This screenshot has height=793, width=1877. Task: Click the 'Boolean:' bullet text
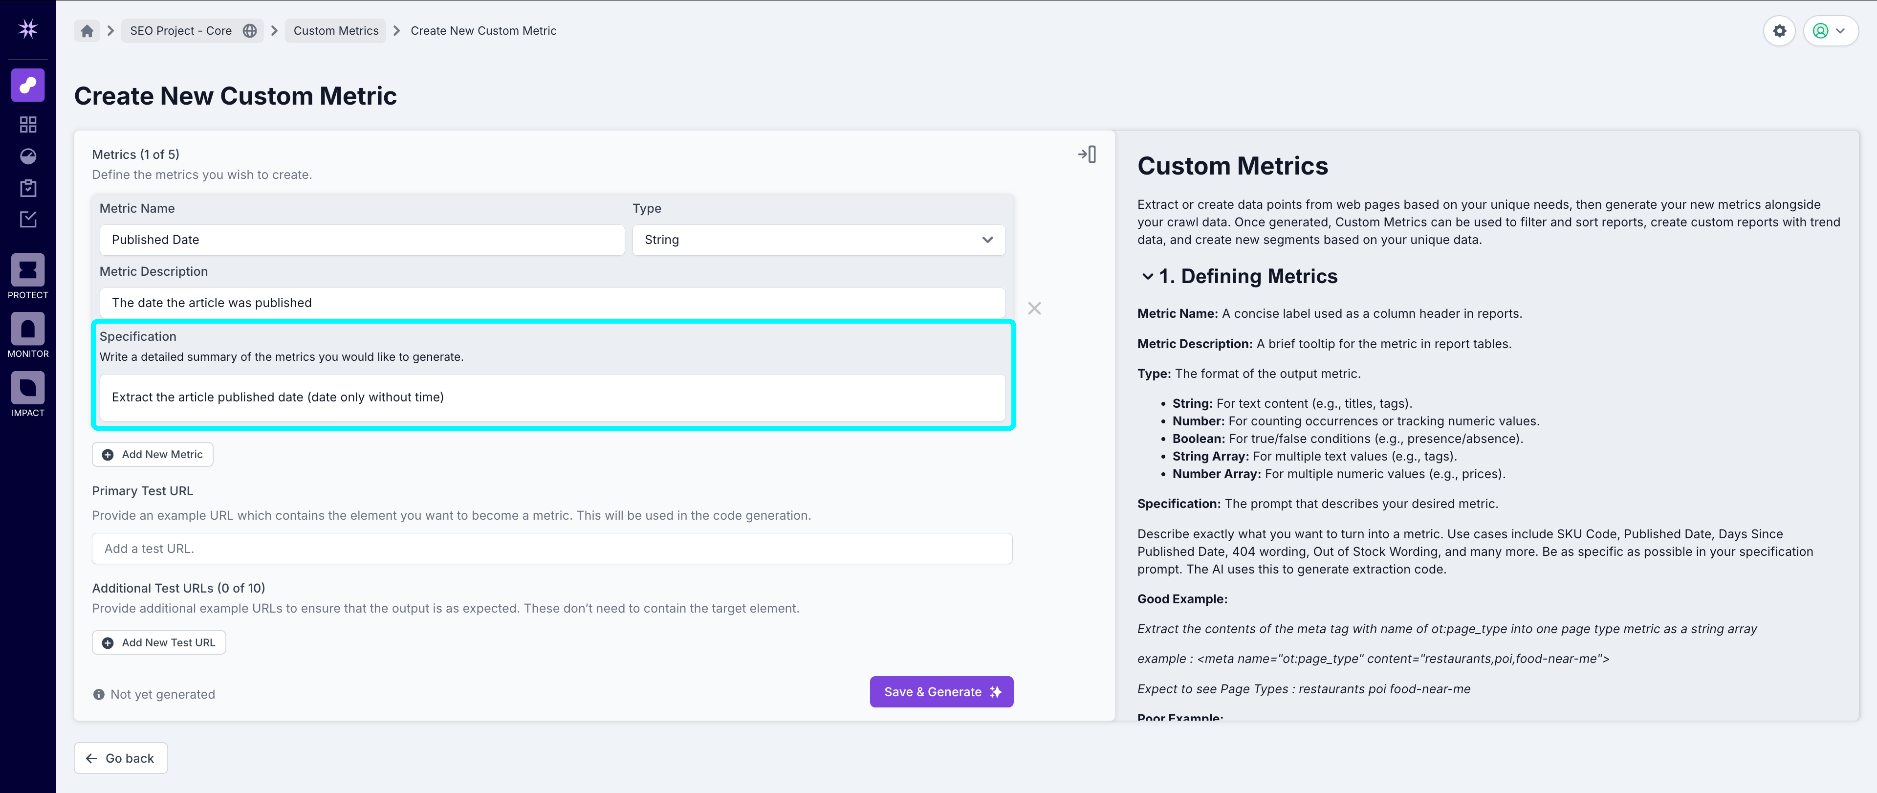click(x=1199, y=439)
